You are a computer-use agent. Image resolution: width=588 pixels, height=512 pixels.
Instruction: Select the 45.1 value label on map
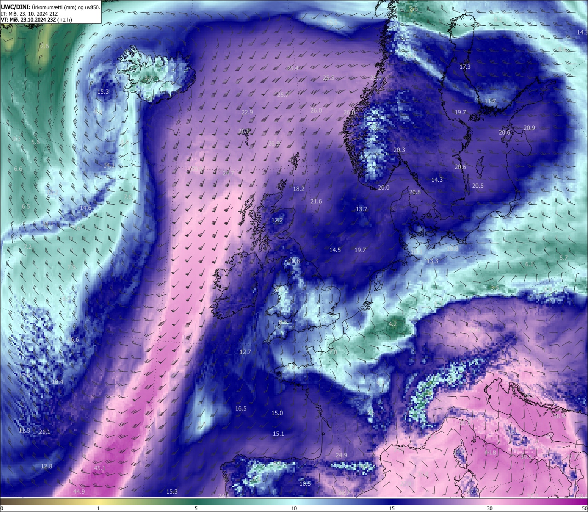[x=100, y=468]
